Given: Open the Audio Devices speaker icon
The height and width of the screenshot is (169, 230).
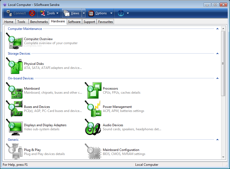Looking at the screenshot, I should tap(93, 127).
